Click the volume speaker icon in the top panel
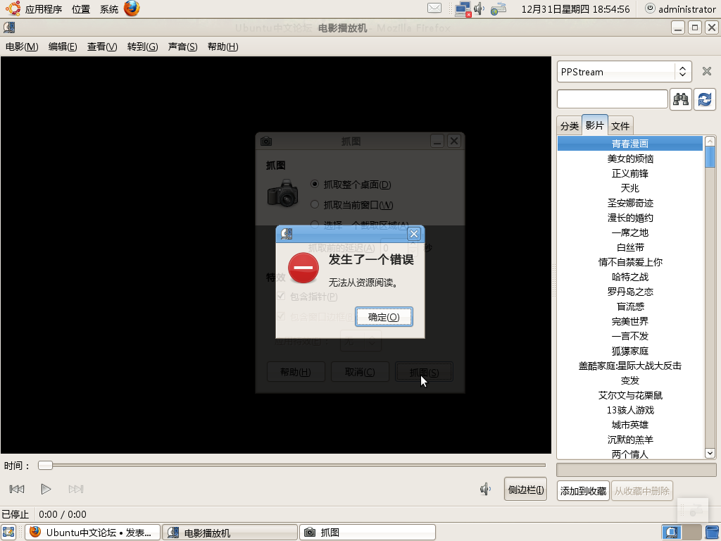 [479, 8]
